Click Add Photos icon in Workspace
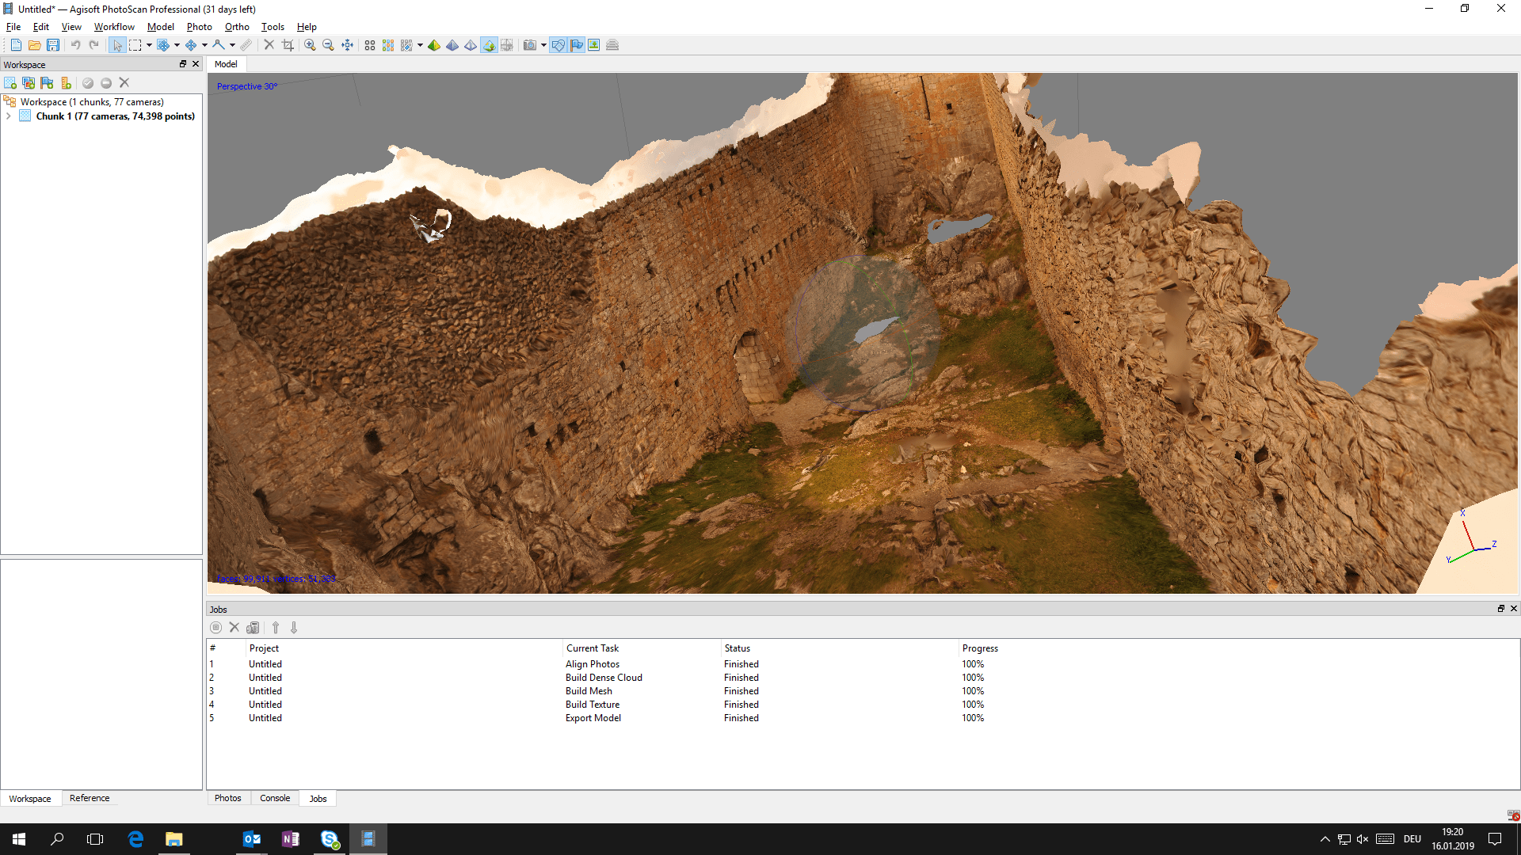 [29, 83]
